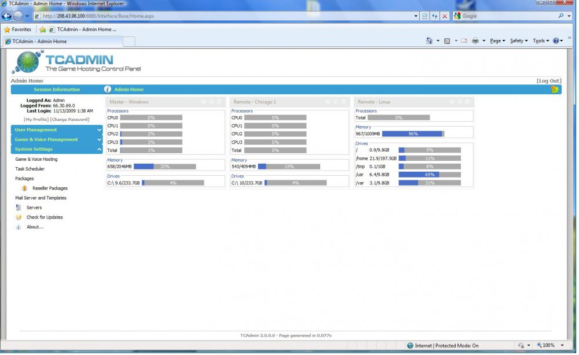Click the Check for Updates icon
The width and height of the screenshot is (579, 355).
click(19, 217)
